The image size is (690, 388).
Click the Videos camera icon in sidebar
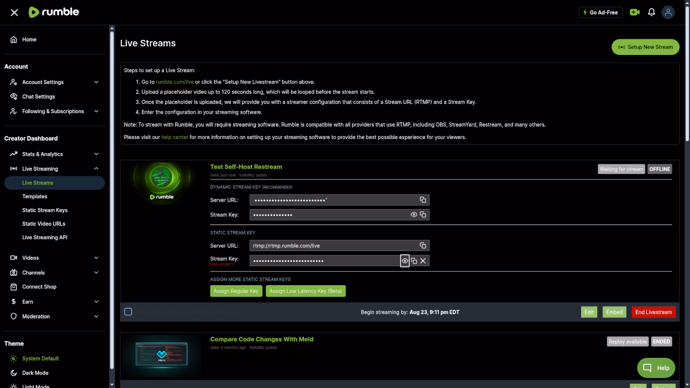click(13, 258)
